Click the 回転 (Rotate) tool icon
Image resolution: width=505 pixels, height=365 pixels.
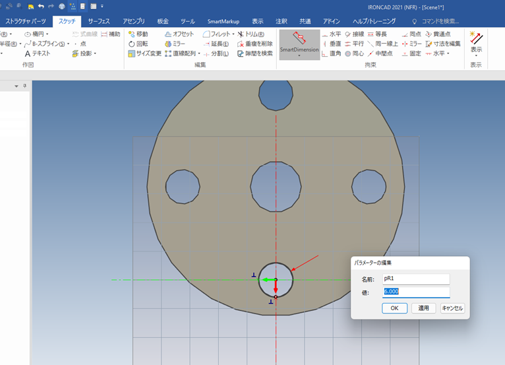tap(132, 44)
